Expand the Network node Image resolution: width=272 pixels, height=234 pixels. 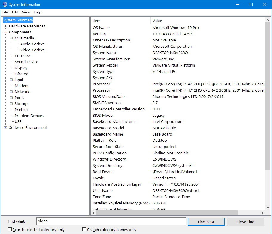coord(11,92)
